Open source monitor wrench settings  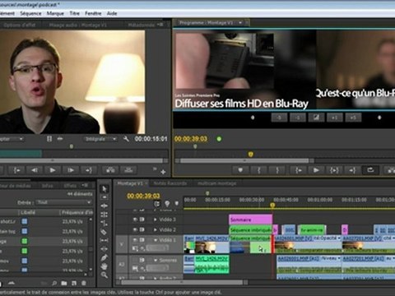[126, 139]
